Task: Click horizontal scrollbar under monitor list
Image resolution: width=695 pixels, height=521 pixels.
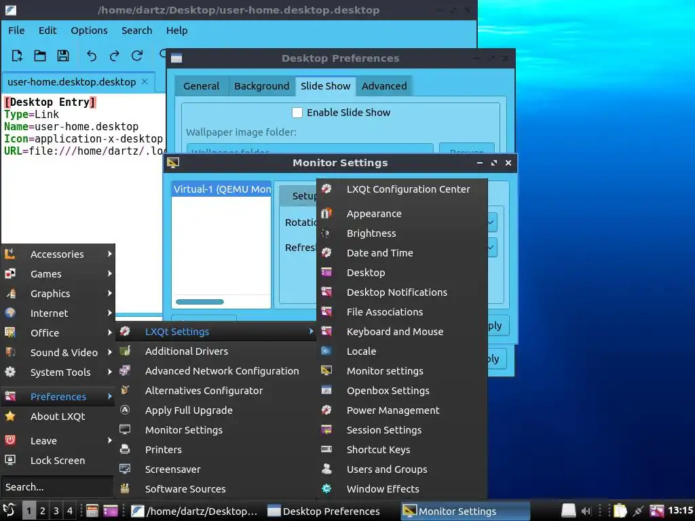Action: click(200, 302)
